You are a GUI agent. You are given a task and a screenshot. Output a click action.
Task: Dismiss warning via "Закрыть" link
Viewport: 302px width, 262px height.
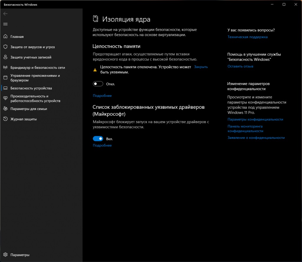(x=201, y=67)
